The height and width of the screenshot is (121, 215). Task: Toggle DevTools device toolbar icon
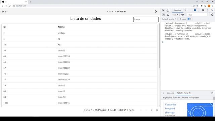(168, 10)
